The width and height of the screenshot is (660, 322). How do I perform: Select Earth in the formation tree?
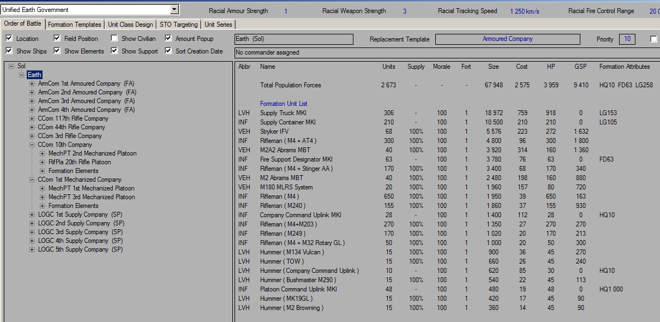pos(34,75)
